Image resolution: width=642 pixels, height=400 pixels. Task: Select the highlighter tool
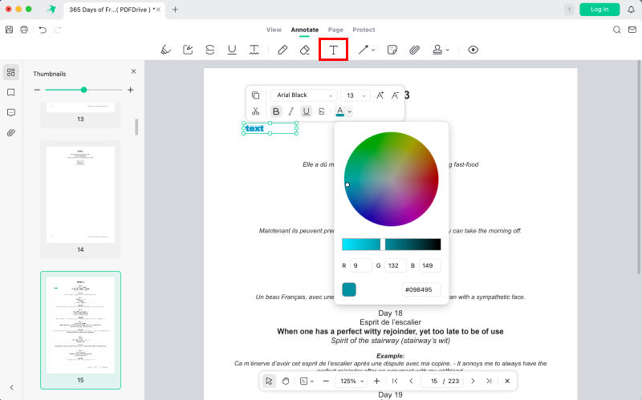pos(166,50)
